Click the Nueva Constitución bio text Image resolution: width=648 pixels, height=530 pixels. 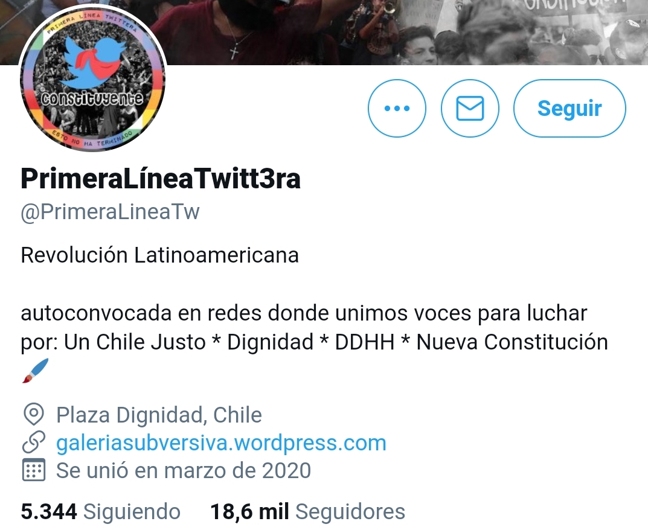(512, 342)
